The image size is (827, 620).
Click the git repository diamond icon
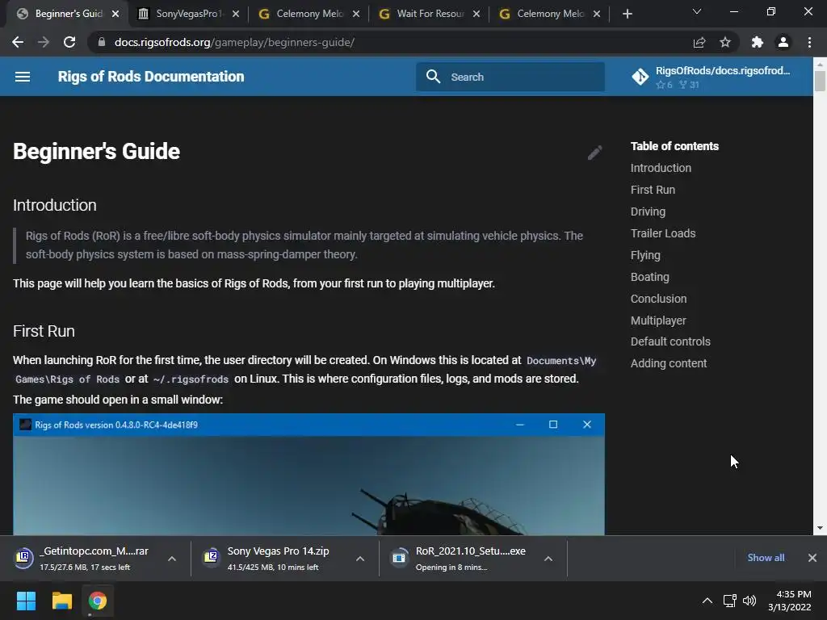[x=640, y=77]
